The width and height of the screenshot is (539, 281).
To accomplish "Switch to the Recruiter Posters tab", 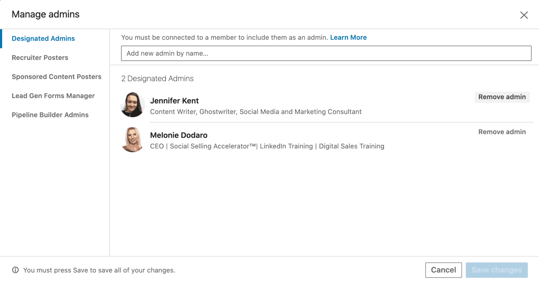I will (40, 57).
